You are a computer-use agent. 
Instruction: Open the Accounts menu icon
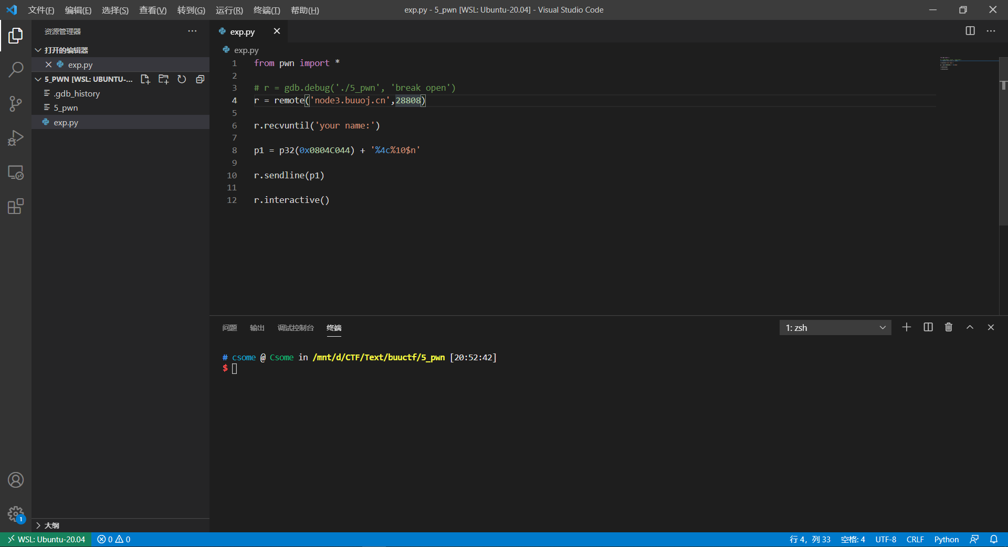pyautogui.click(x=16, y=480)
